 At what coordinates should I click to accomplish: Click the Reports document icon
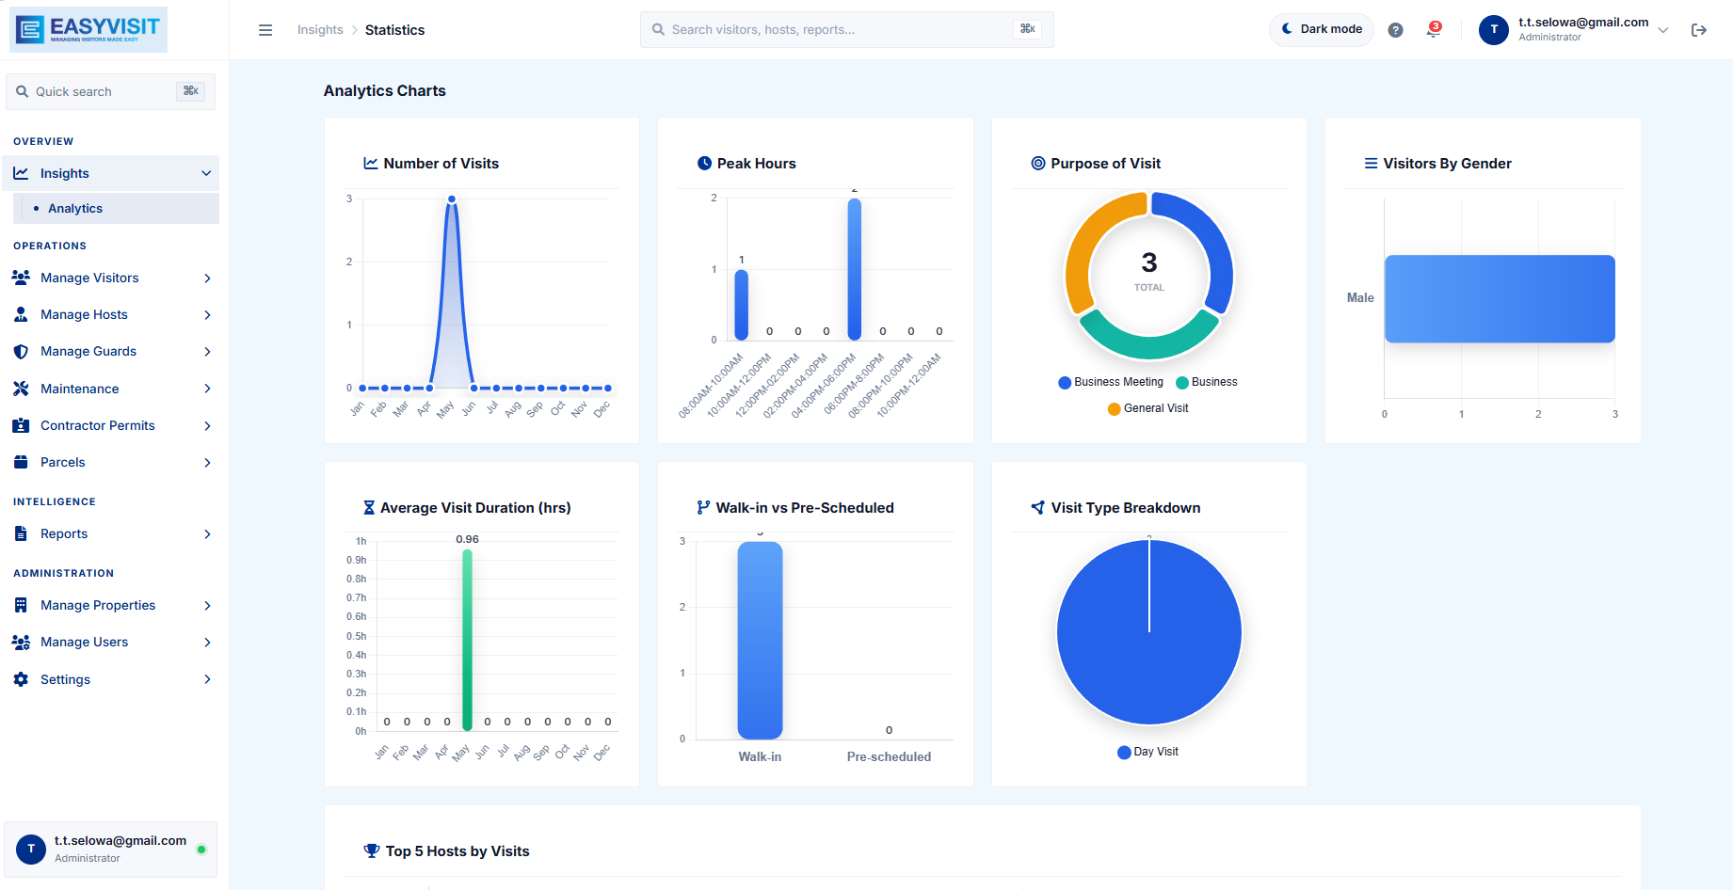pyautogui.click(x=21, y=533)
